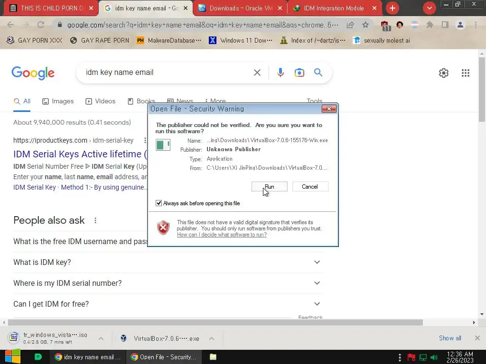Click the horizontal scrollbar thumb
This screenshot has width=486, height=364.
point(215,322)
